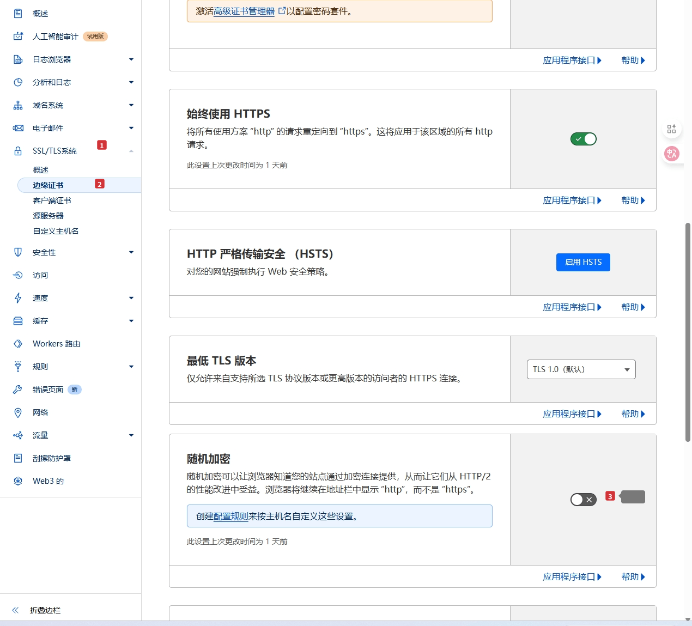The image size is (692, 626).
Task: Open the 最低 TLS 版本 dropdown
Action: pyautogui.click(x=581, y=369)
